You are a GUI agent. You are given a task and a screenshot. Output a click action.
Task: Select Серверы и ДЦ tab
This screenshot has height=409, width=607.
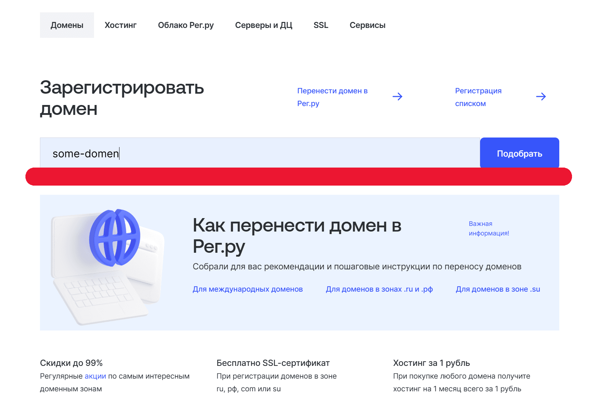(264, 25)
